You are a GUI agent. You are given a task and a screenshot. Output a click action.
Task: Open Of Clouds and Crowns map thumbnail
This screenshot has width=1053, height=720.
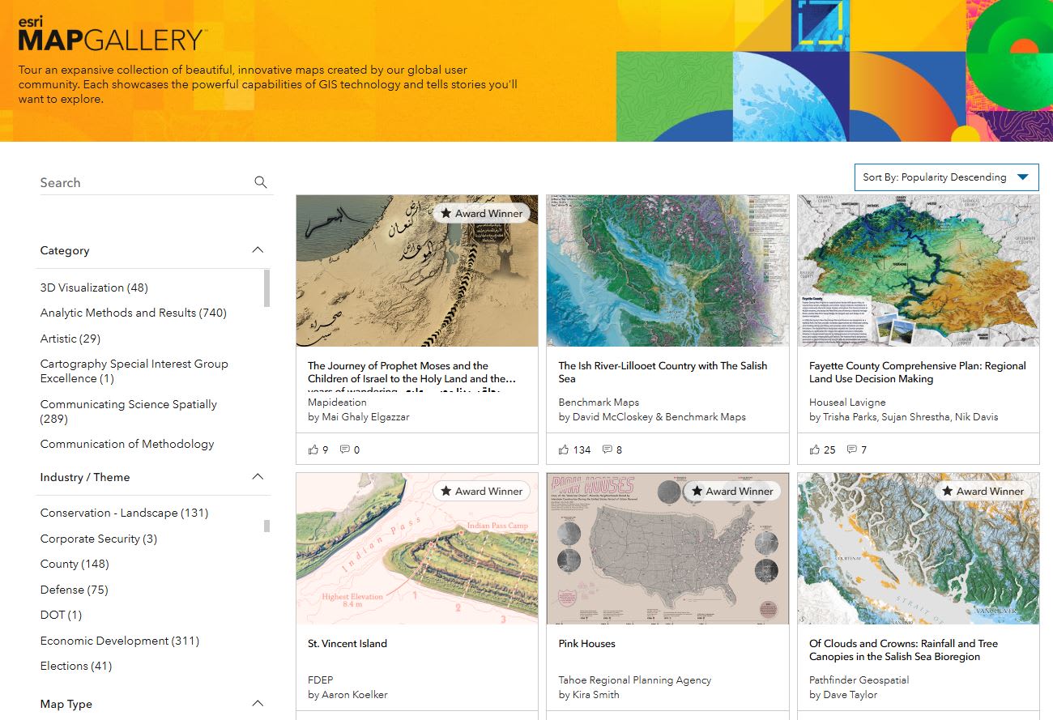pos(919,549)
